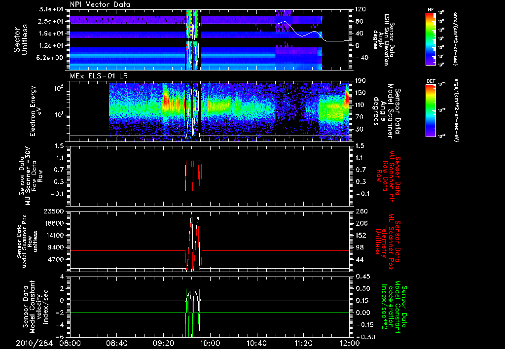The width and height of the screenshot is (505, 349).
Task: Click the '0.00' acceleration tick value
Action: click(x=362, y=313)
